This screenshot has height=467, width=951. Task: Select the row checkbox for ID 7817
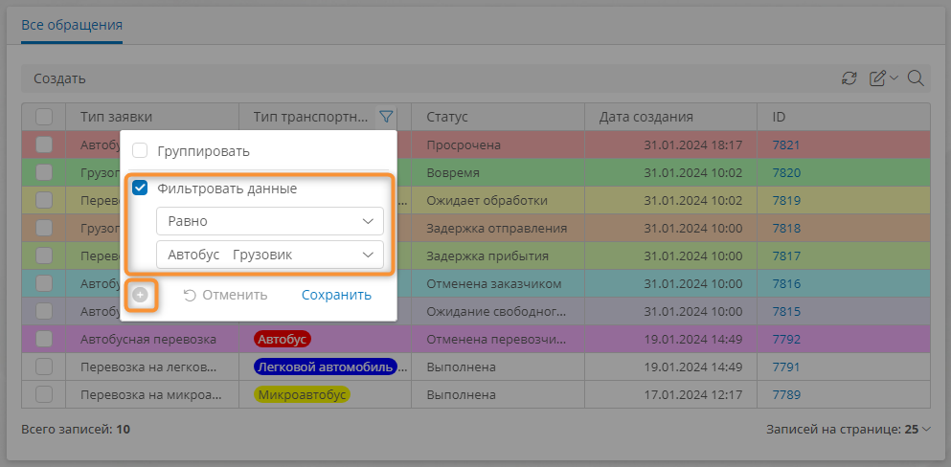(x=44, y=256)
